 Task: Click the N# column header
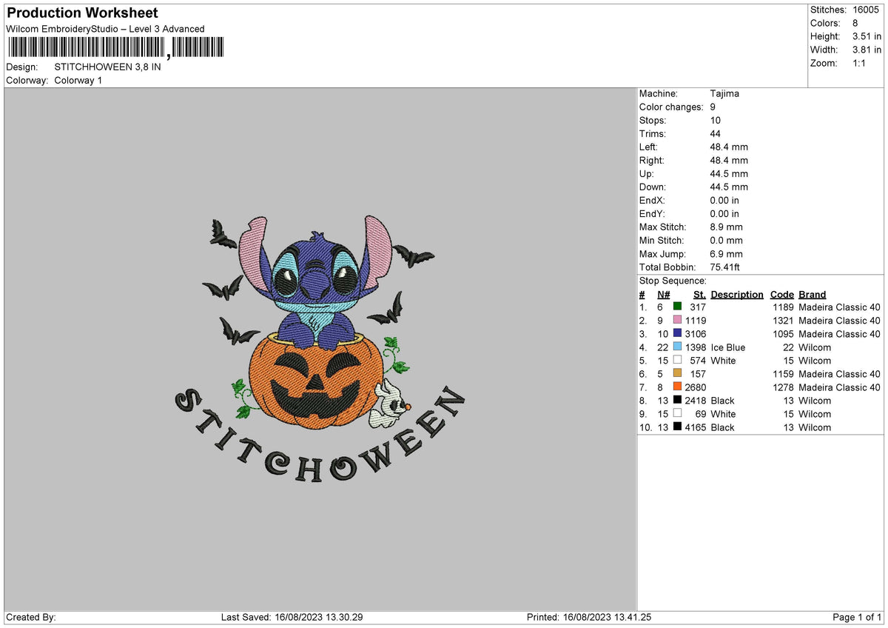tap(663, 294)
